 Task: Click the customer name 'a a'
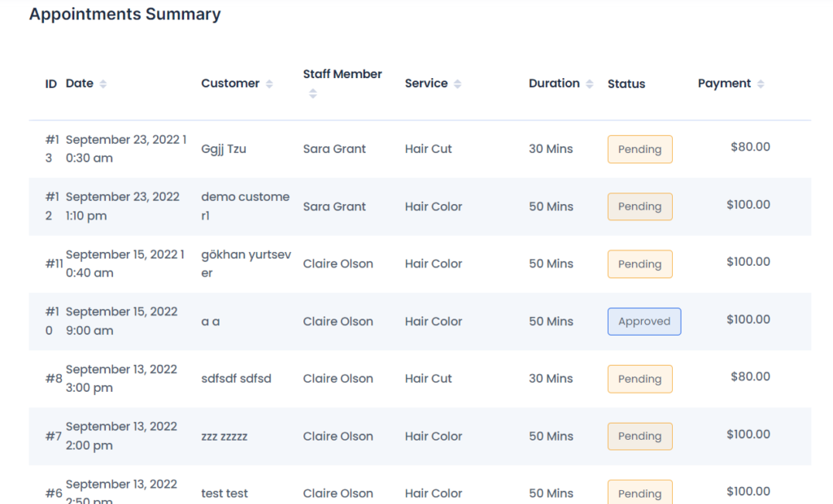click(x=210, y=321)
